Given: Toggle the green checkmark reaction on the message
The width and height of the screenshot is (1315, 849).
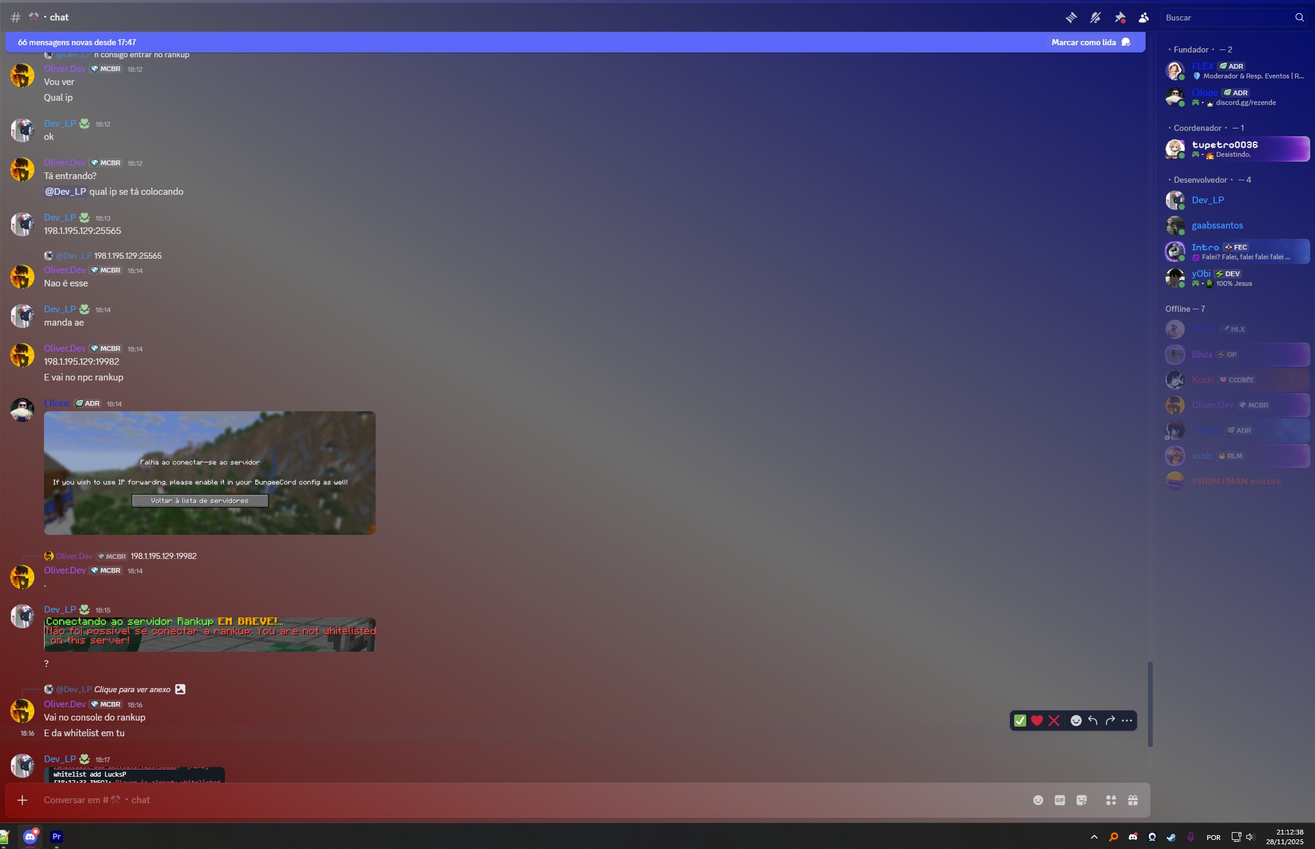Looking at the screenshot, I should [x=1019, y=720].
